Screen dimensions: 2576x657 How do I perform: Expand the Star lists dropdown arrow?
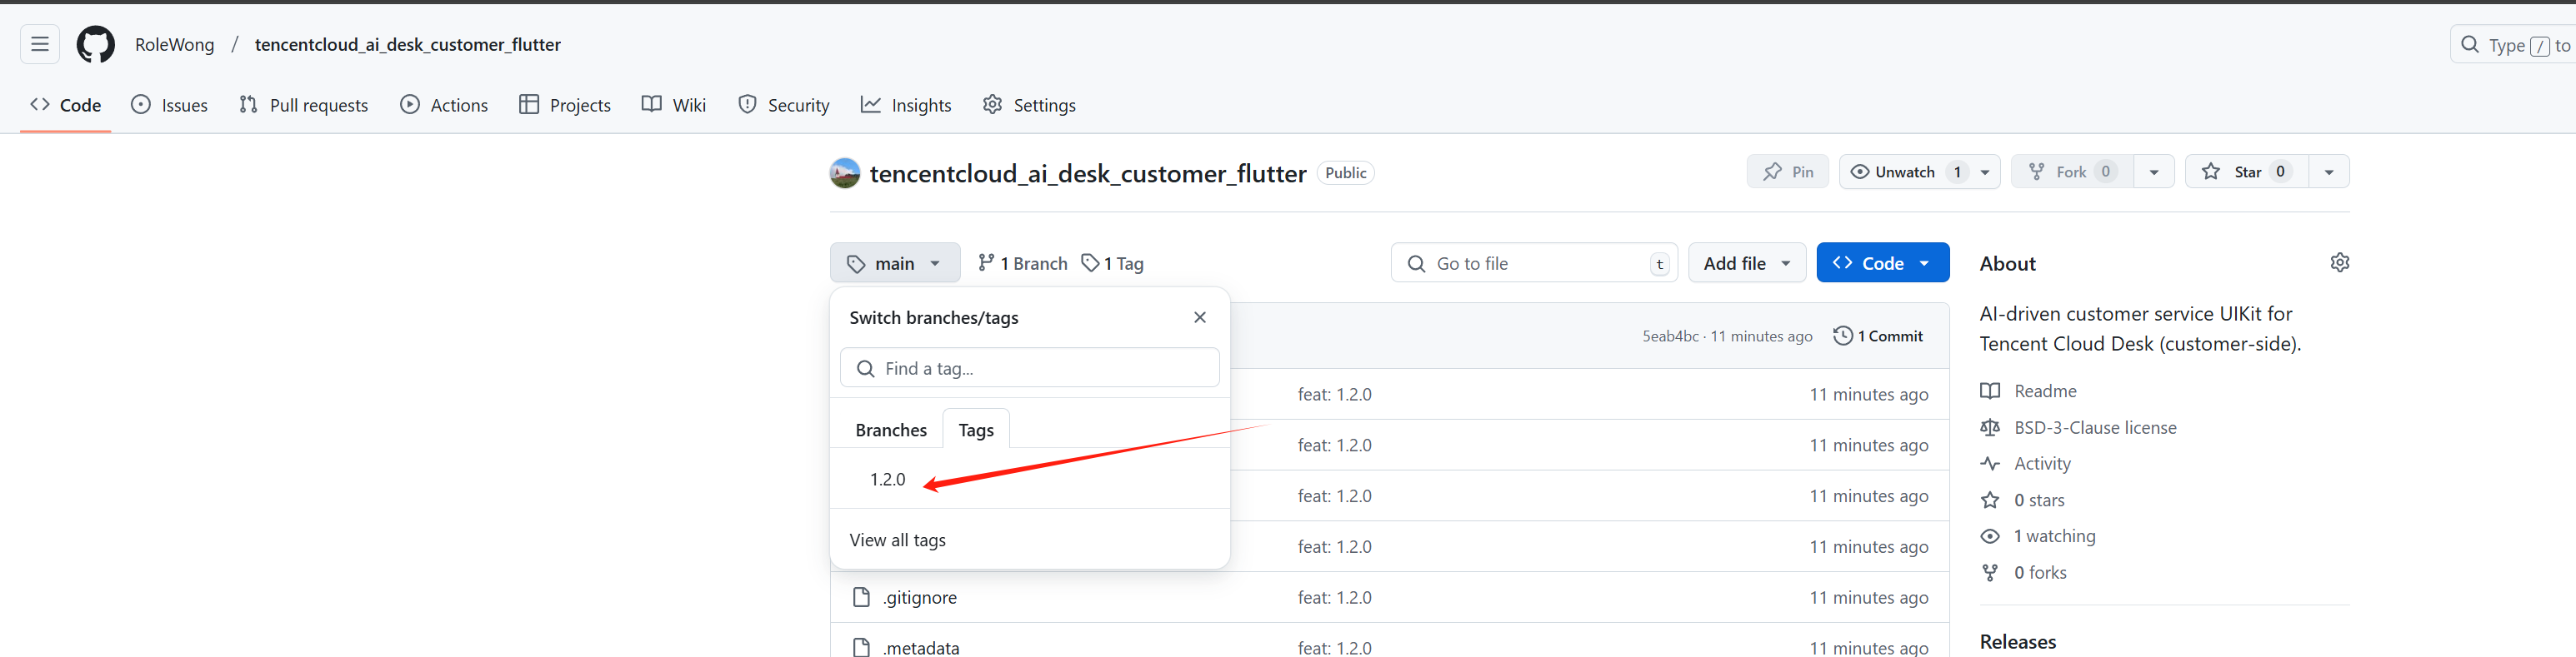[x=2329, y=172]
